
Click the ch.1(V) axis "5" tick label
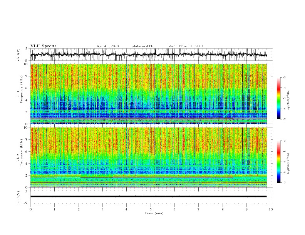click(x=27, y=48)
